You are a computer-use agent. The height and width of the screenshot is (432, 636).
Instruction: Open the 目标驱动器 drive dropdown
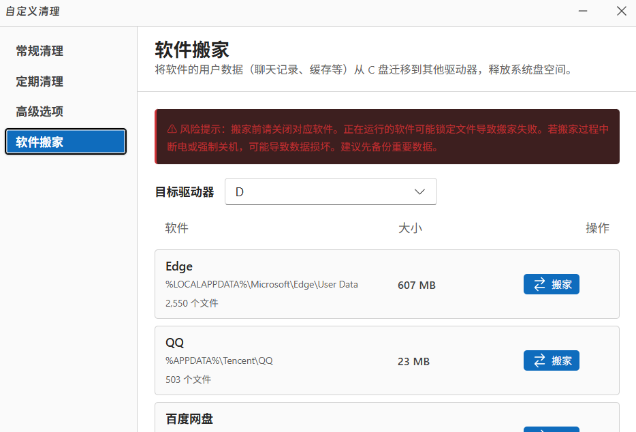[x=330, y=191]
